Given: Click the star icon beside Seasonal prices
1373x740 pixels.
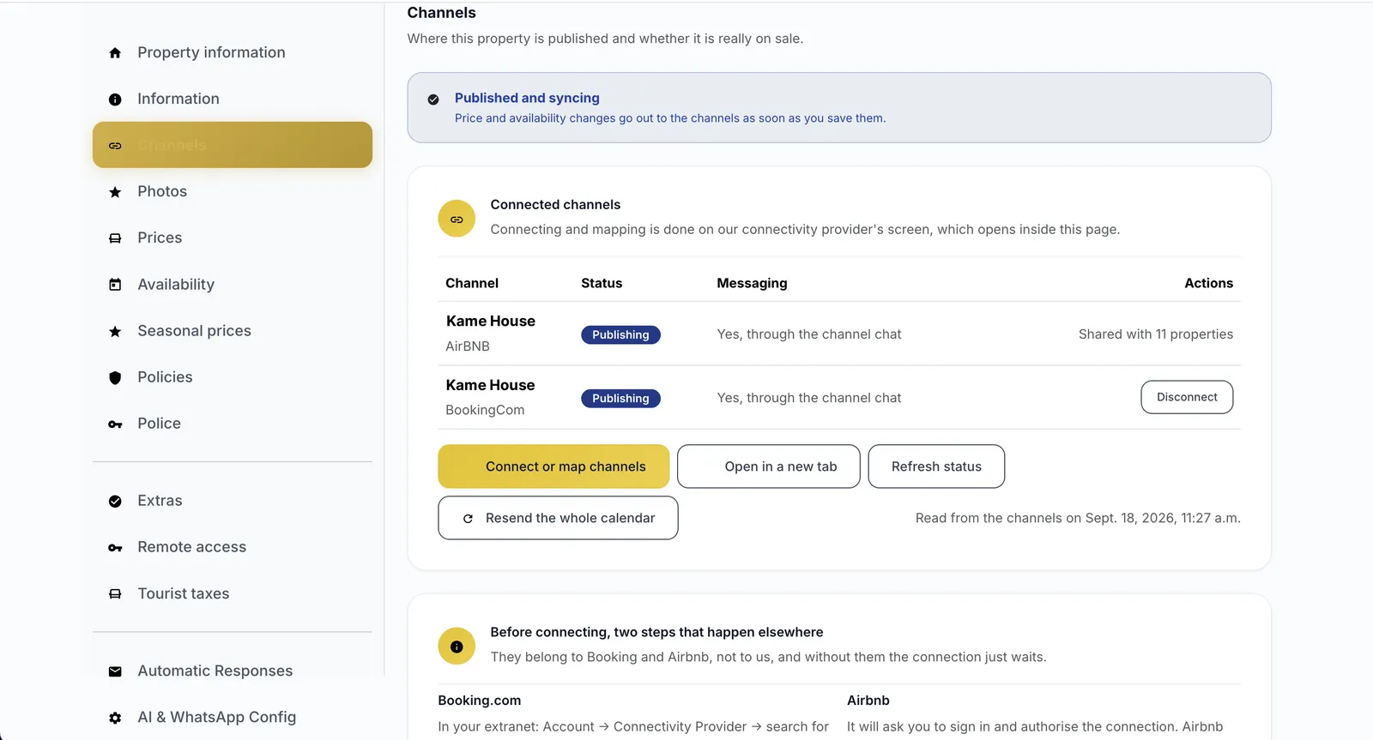Looking at the screenshot, I should [115, 331].
